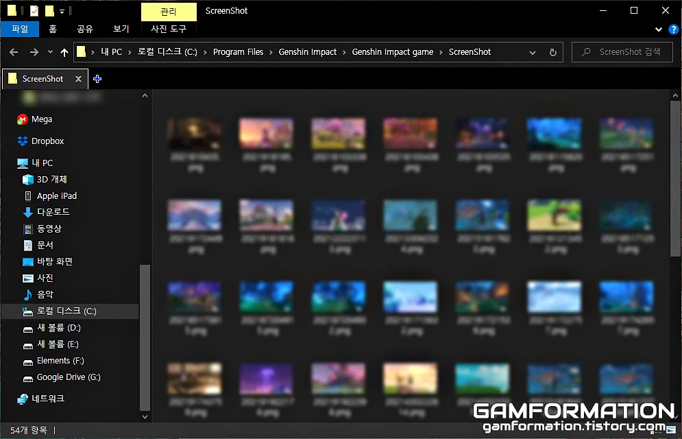Click the large icons view button in status bar
The image size is (682, 439).
pos(672,430)
